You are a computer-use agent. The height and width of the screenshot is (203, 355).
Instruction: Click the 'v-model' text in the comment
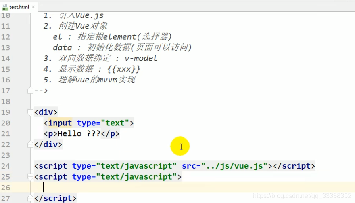141,58
